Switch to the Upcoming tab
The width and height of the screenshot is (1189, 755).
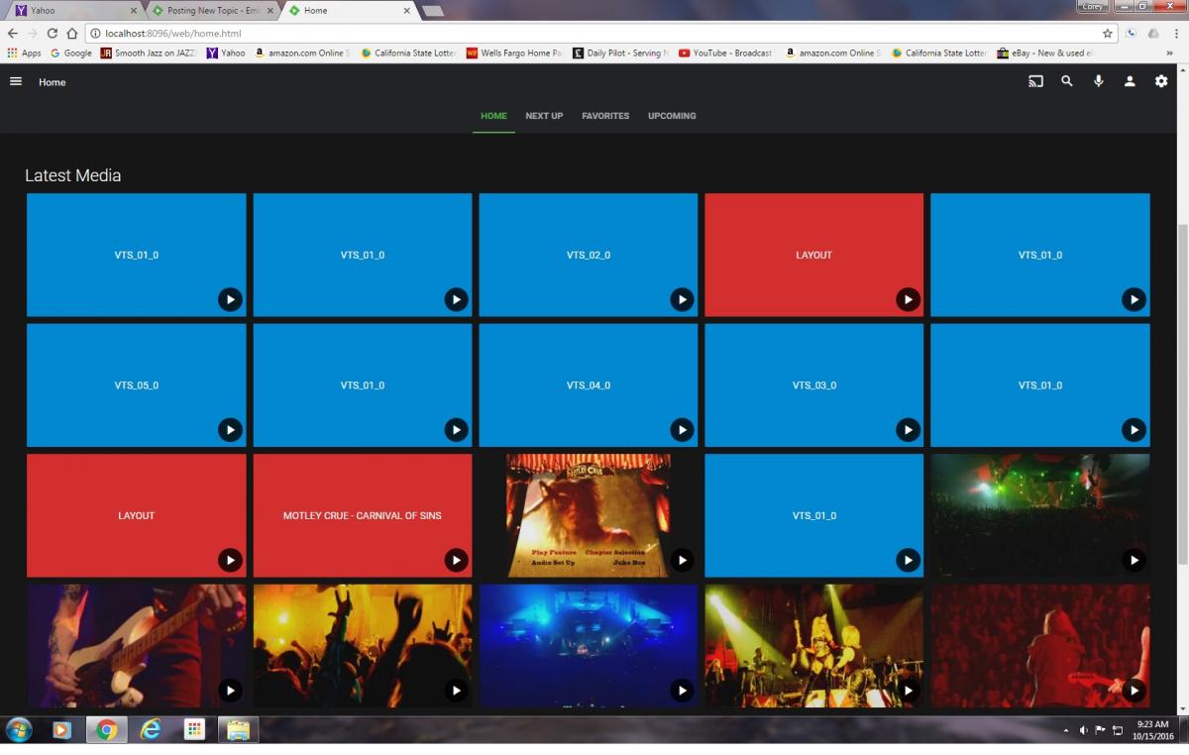(672, 116)
